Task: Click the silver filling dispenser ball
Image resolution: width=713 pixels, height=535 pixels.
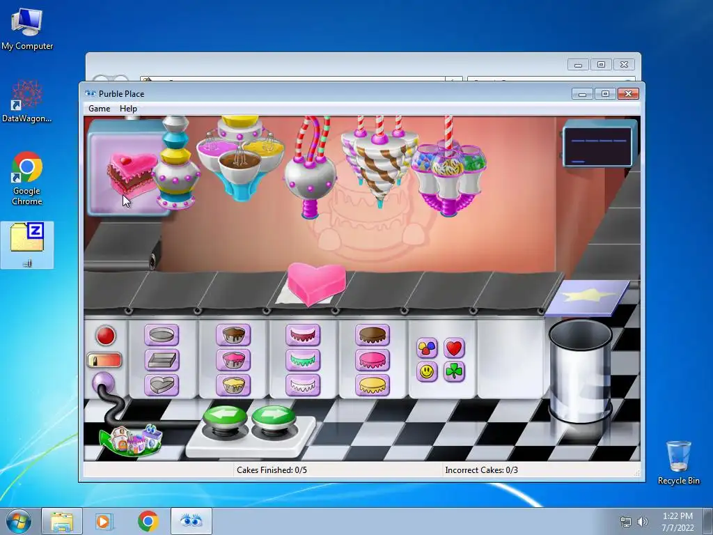Action: pyautogui.click(x=310, y=178)
